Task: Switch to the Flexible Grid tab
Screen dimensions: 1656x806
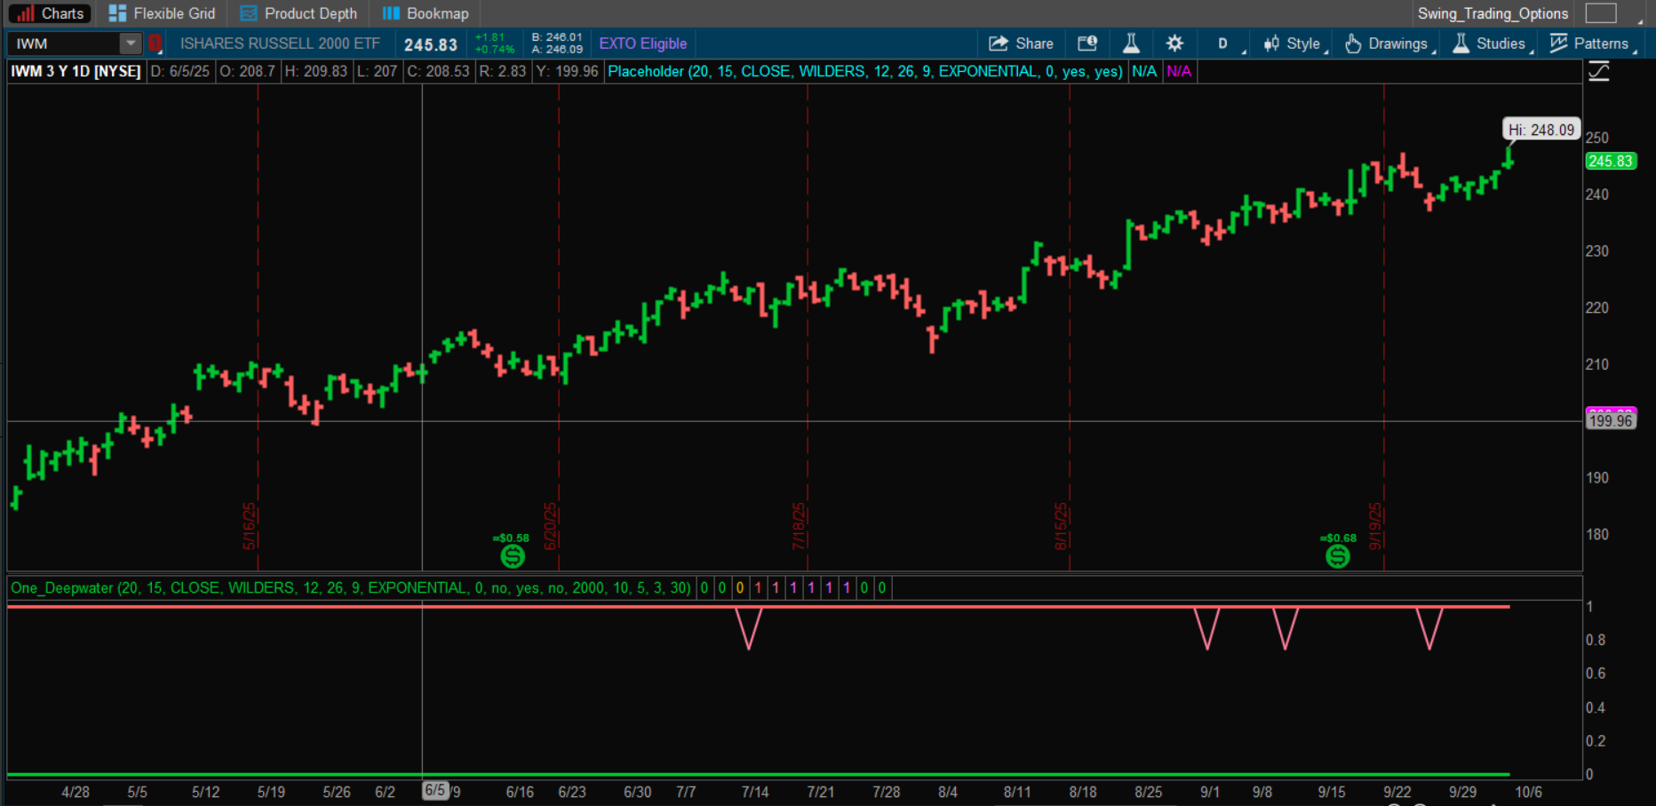Action: pos(163,13)
